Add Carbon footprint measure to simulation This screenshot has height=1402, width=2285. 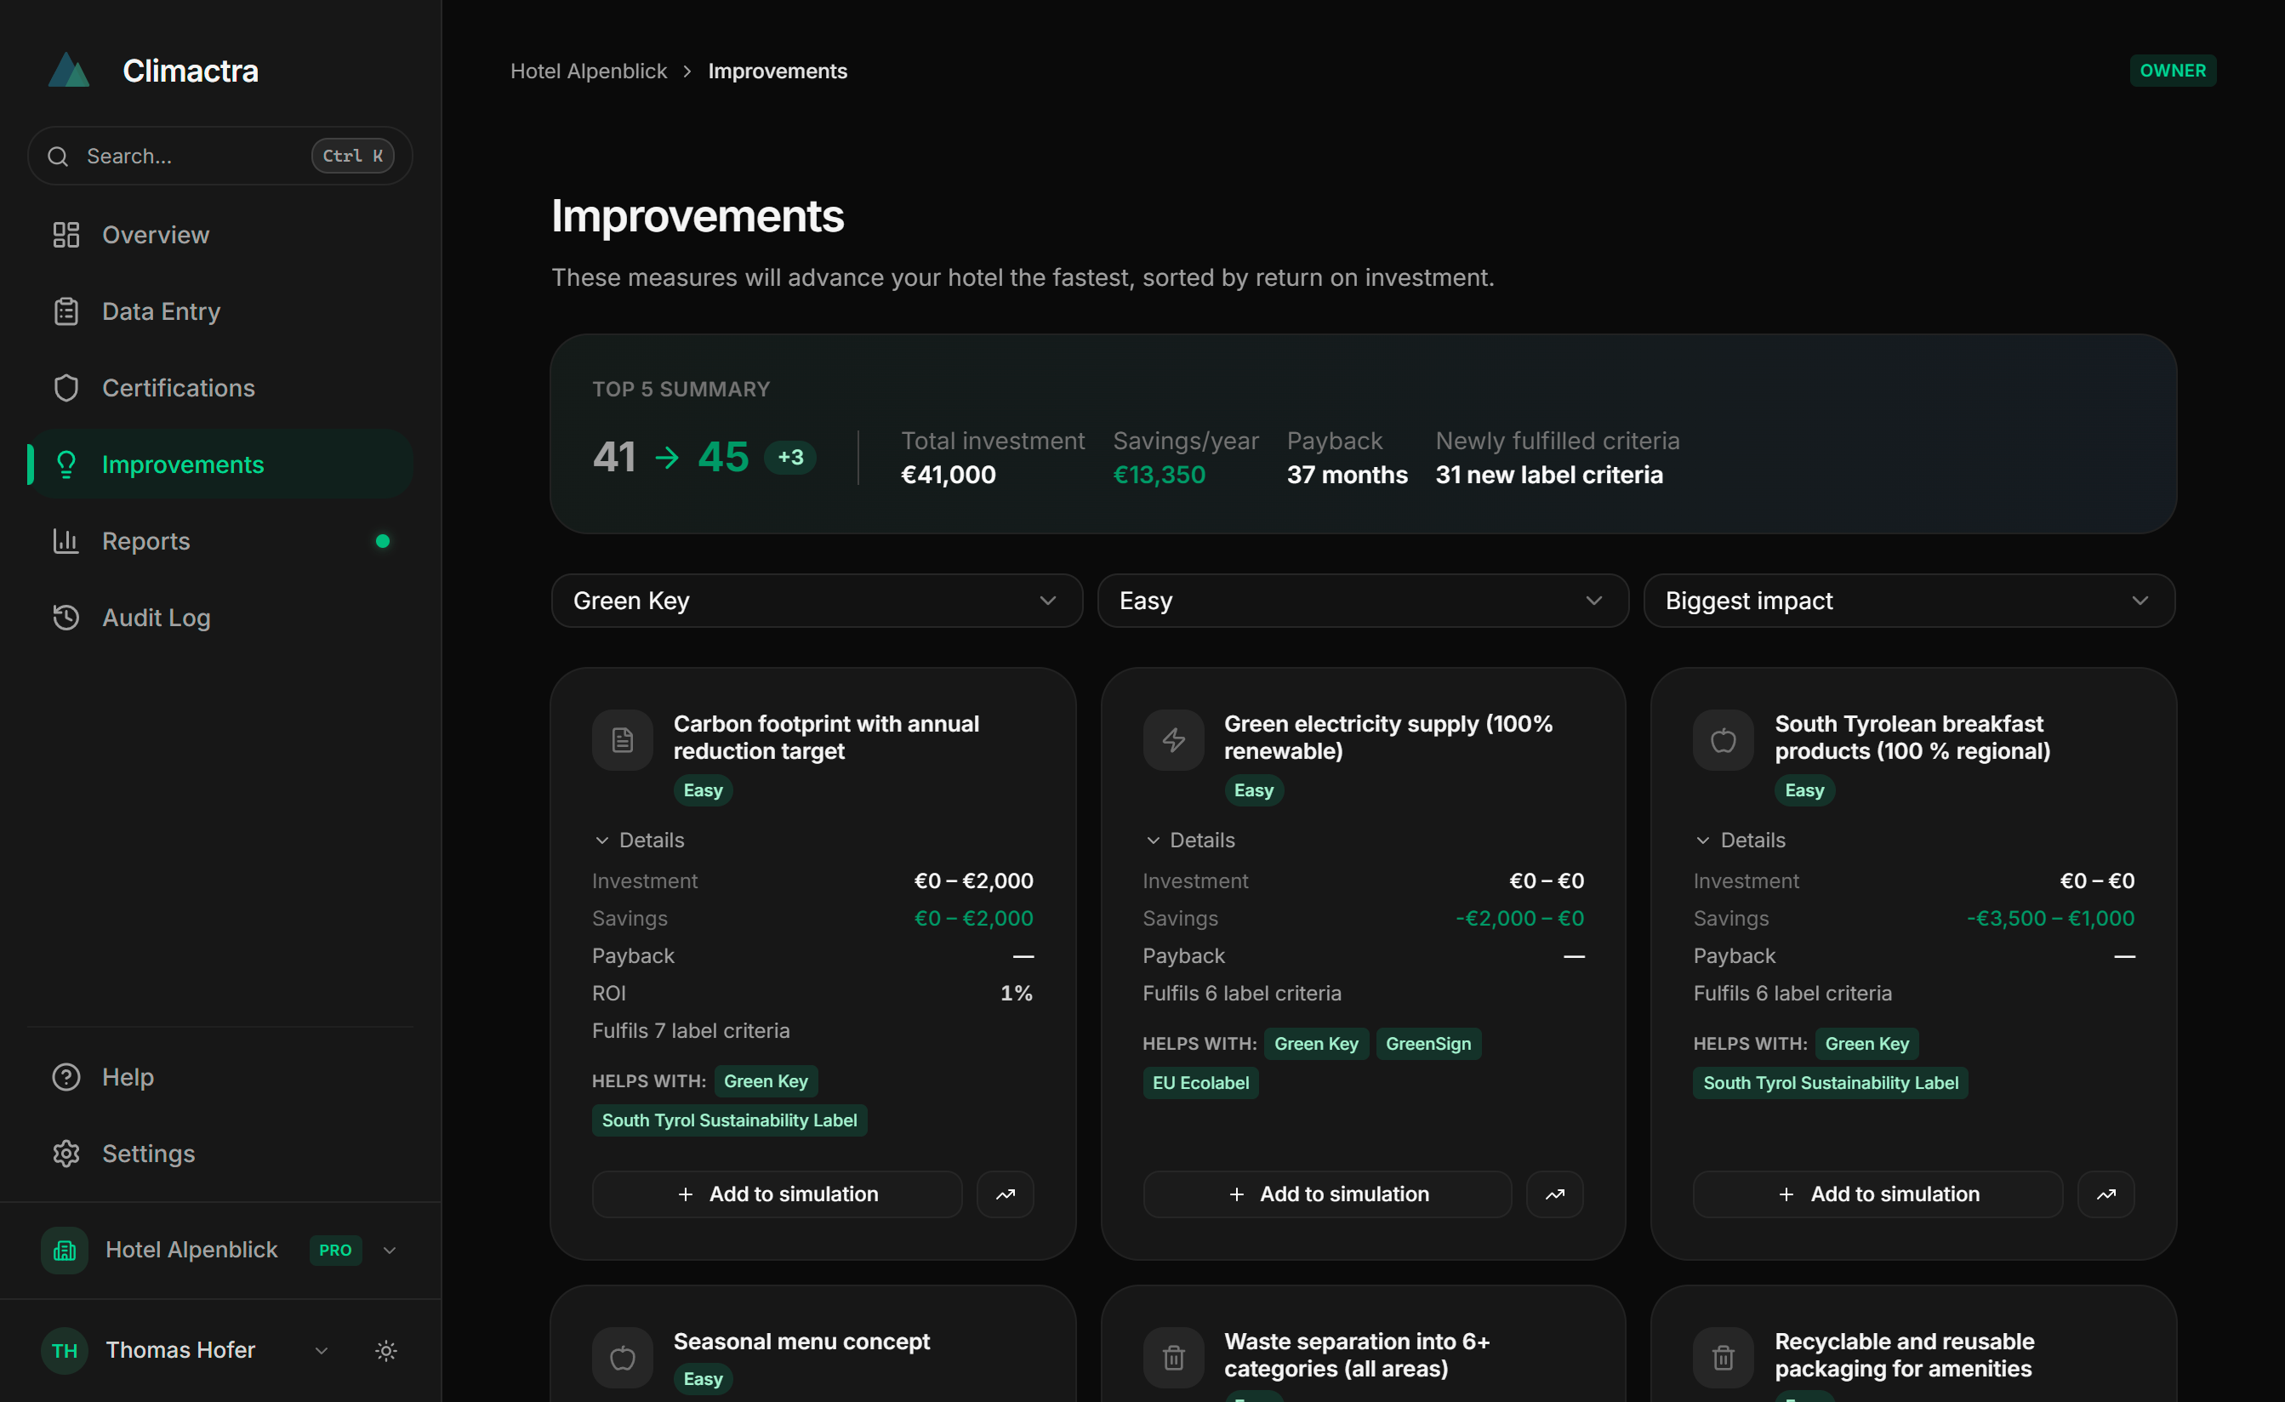778,1194
